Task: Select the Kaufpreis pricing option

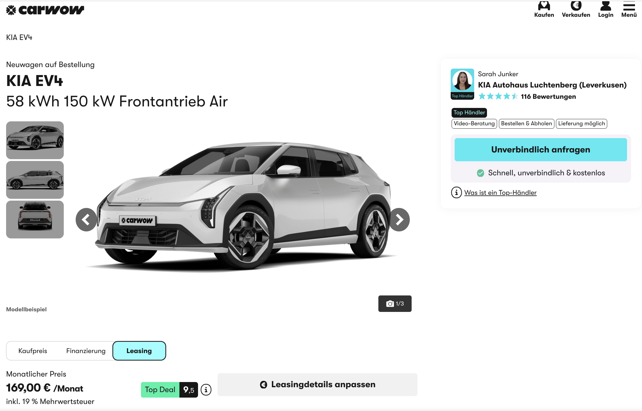Action: click(x=33, y=351)
